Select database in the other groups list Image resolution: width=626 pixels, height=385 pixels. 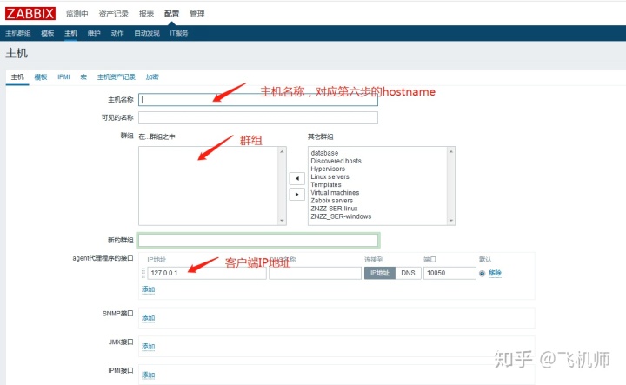point(324,153)
